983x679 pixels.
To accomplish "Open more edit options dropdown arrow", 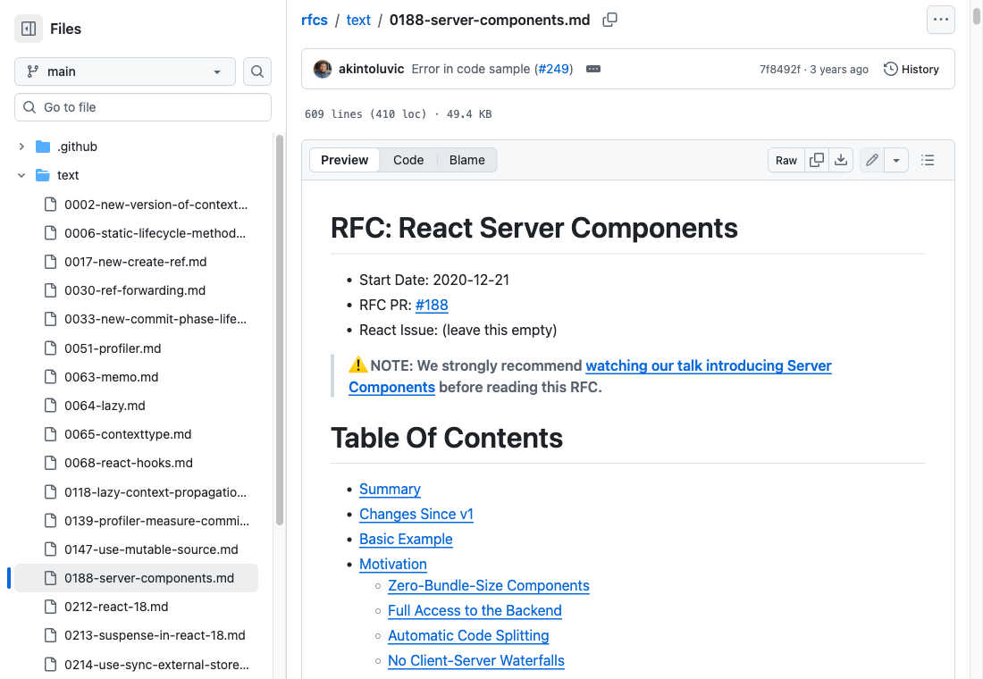I will pos(896,160).
